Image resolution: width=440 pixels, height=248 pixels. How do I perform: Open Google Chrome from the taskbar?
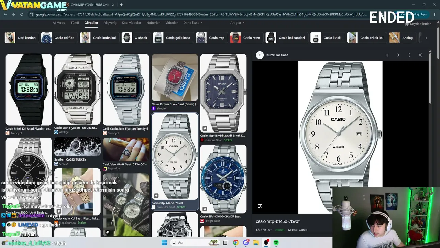pos(235,242)
